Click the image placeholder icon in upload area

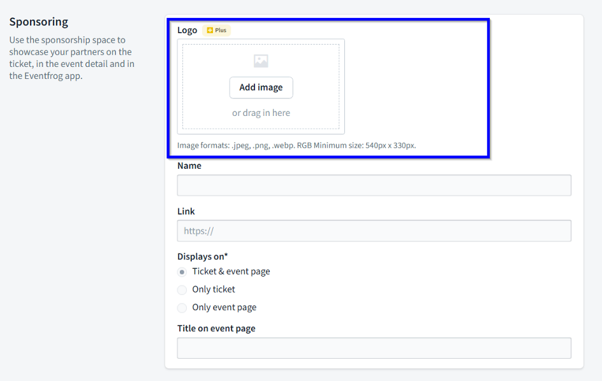[x=261, y=61]
